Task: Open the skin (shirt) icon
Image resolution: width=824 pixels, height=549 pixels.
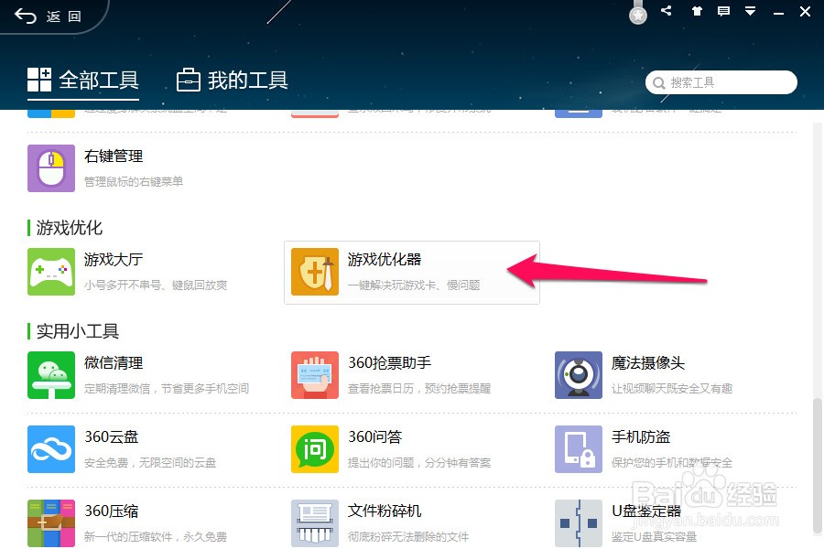Action: tap(697, 11)
